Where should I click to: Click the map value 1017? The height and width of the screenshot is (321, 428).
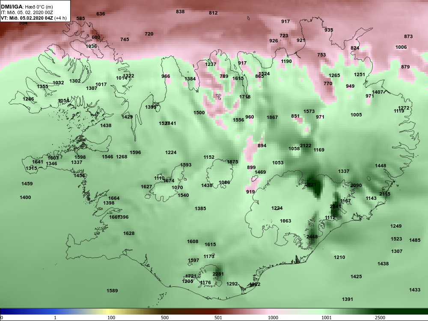coord(101,84)
